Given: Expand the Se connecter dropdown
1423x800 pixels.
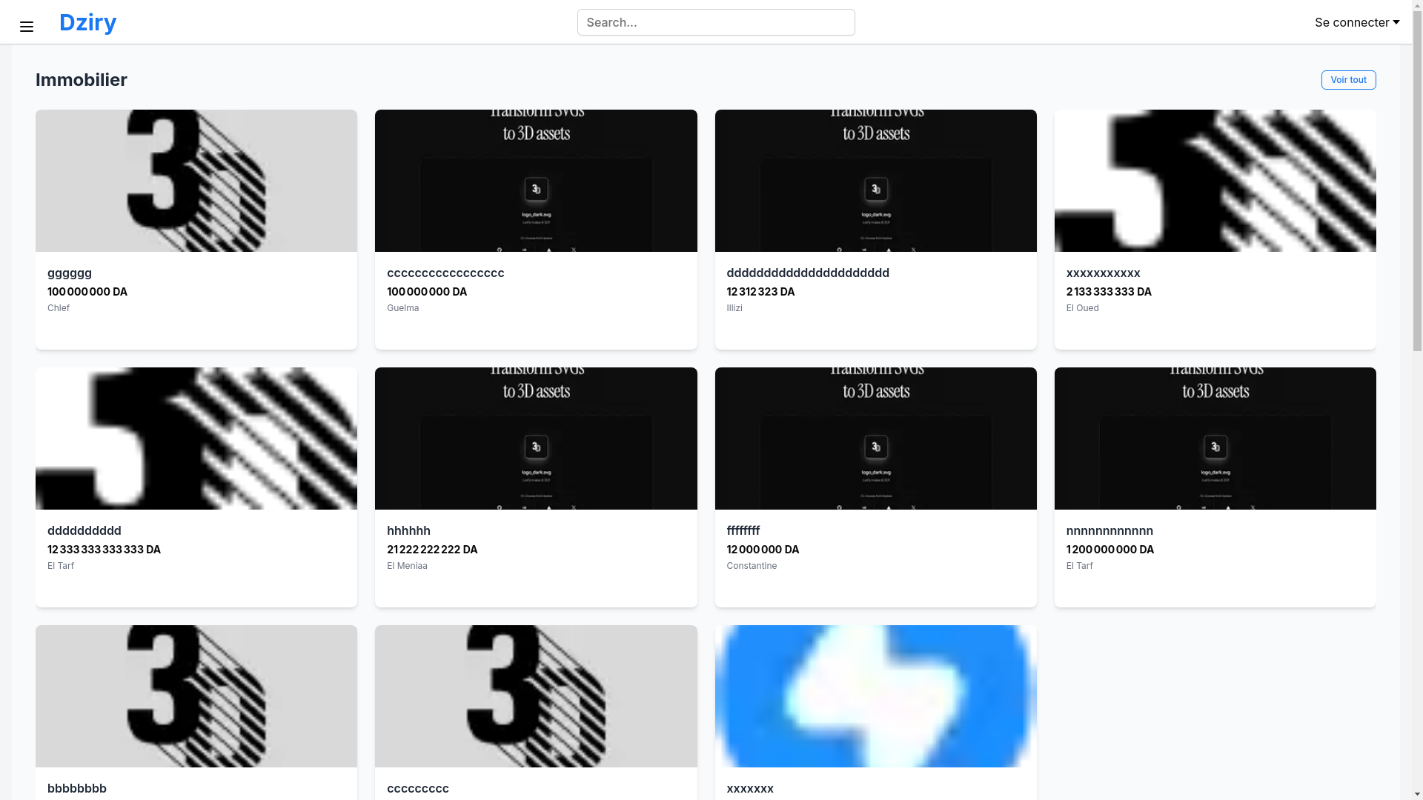Looking at the screenshot, I should coord(1357,22).
